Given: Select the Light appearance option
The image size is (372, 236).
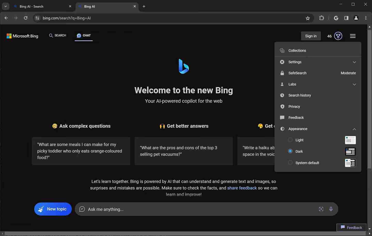Looking at the screenshot, I should point(290,140).
